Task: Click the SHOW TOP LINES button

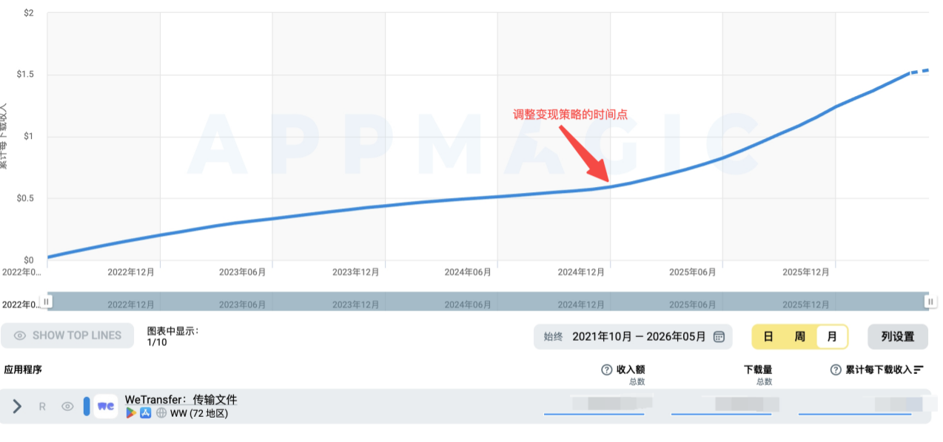Action: [67, 336]
